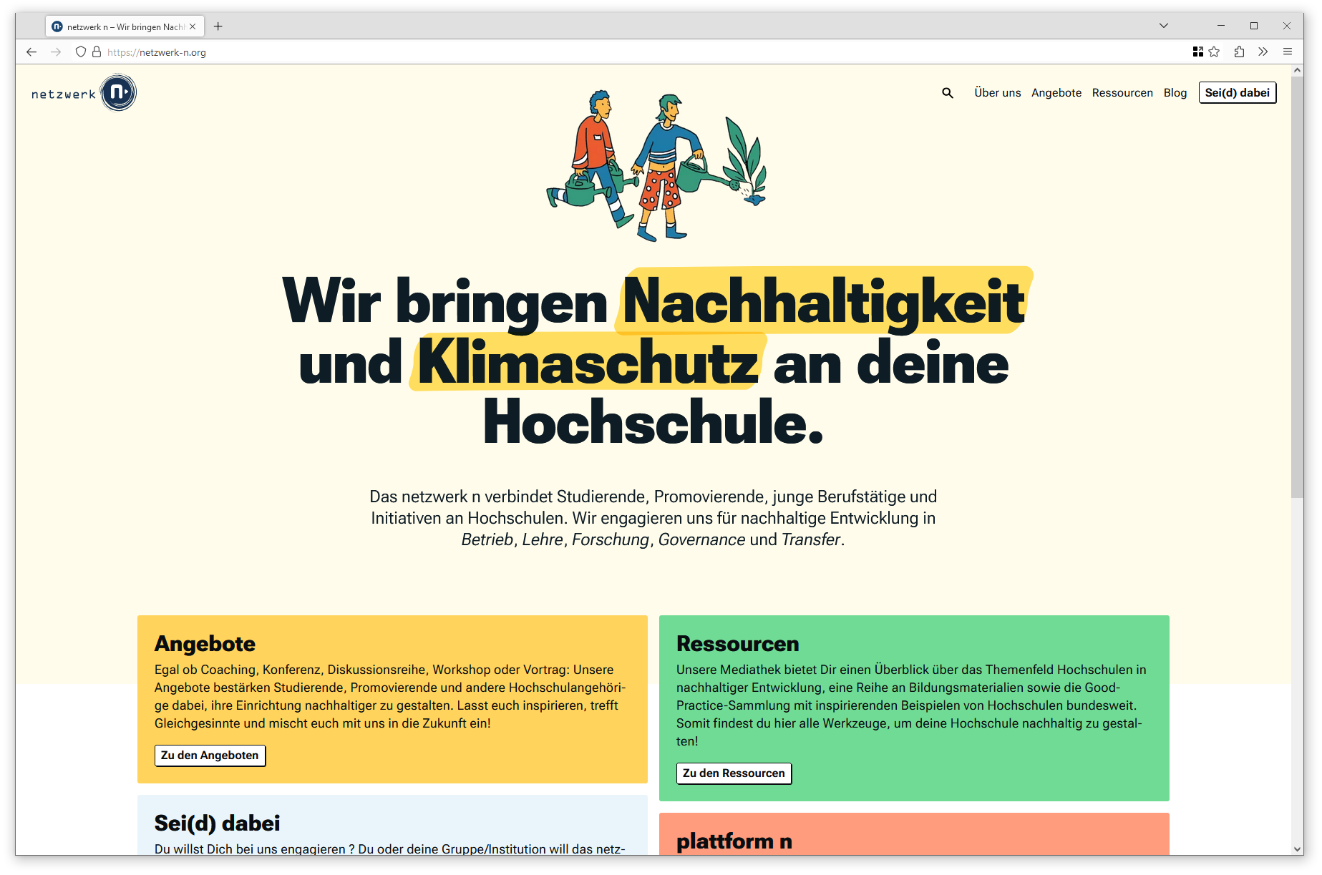Click the Ressourcen card heading

point(737,644)
